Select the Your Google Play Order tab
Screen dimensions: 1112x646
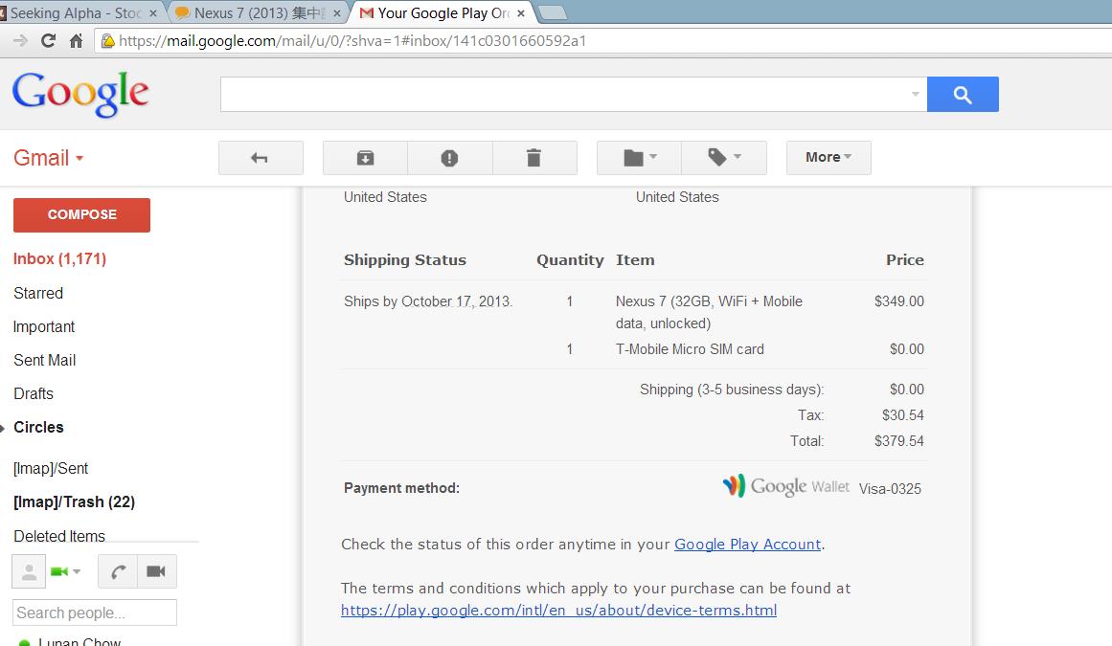click(443, 12)
